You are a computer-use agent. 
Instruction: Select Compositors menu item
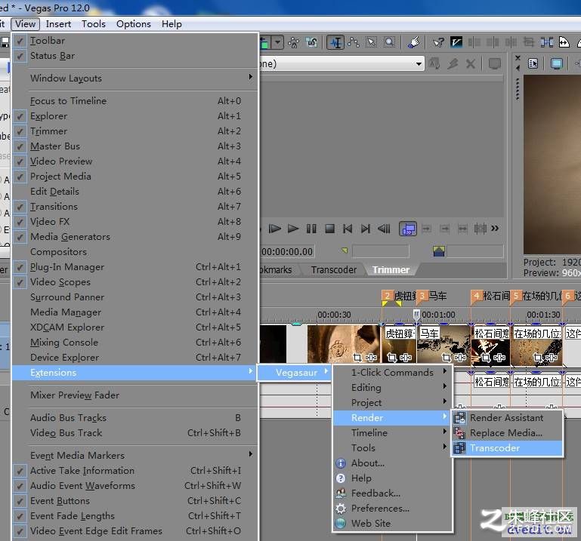click(x=135, y=252)
